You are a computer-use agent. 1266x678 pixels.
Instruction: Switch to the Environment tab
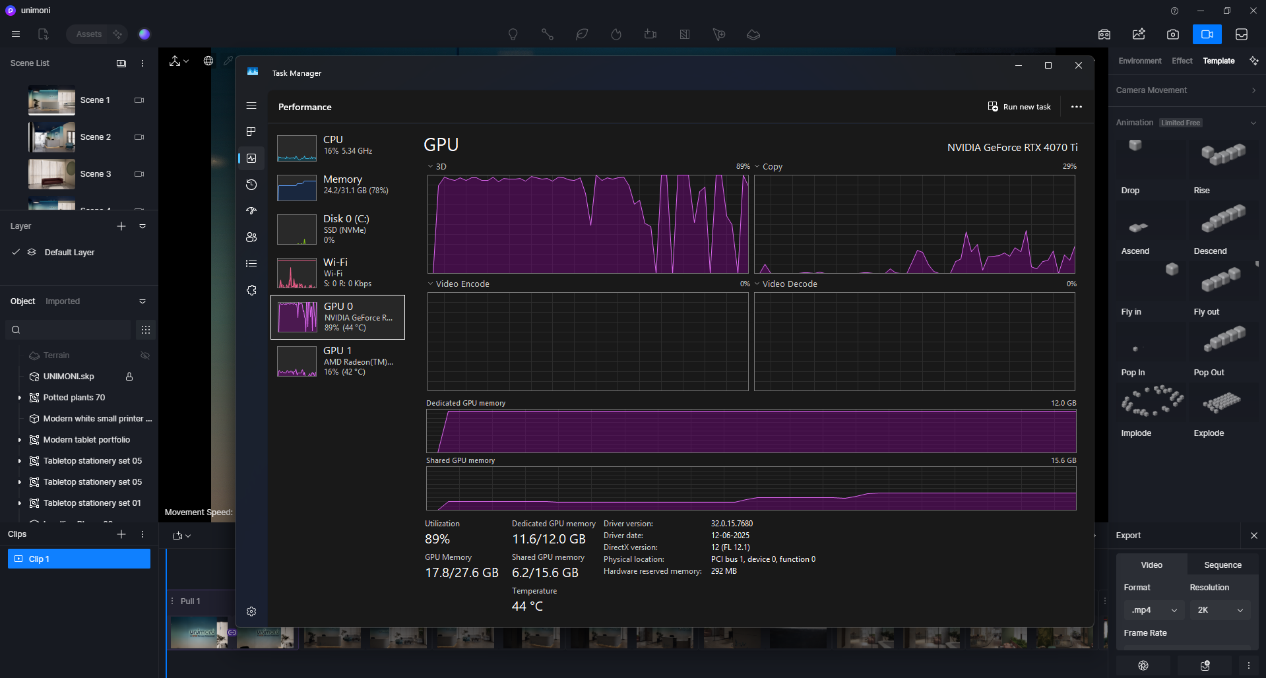point(1140,61)
